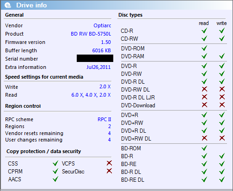Select the write speed value 2.0 X
The width and height of the screenshot is (233, 191).
pos(105,86)
